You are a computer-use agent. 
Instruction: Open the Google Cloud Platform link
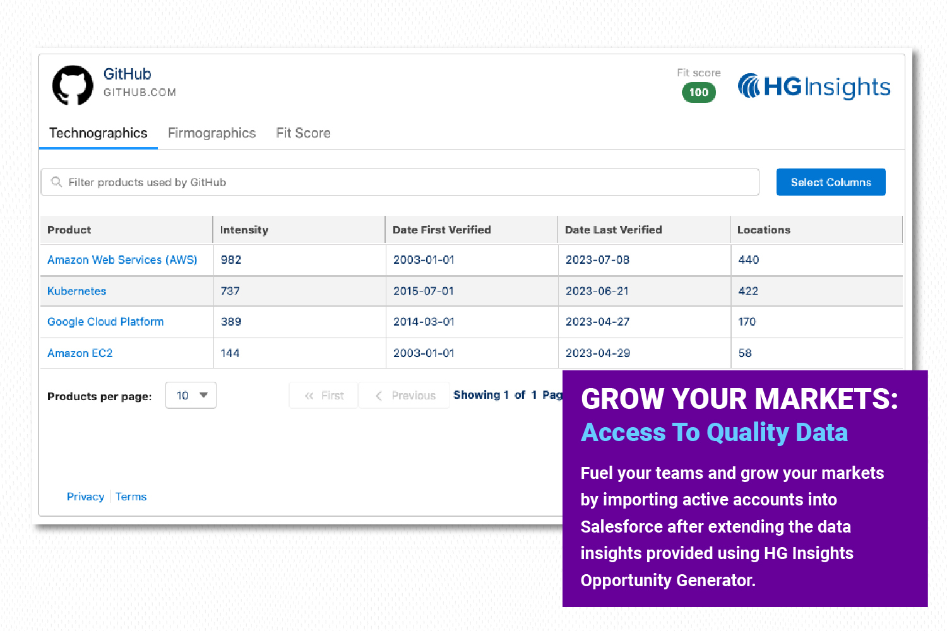(x=105, y=322)
